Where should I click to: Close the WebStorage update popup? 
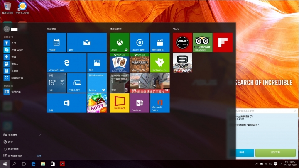[x=295, y=111]
